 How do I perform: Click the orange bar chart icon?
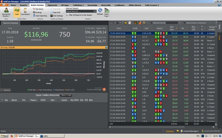140,23
